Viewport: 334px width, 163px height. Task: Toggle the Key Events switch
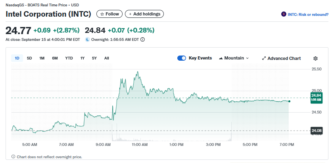click(182, 58)
